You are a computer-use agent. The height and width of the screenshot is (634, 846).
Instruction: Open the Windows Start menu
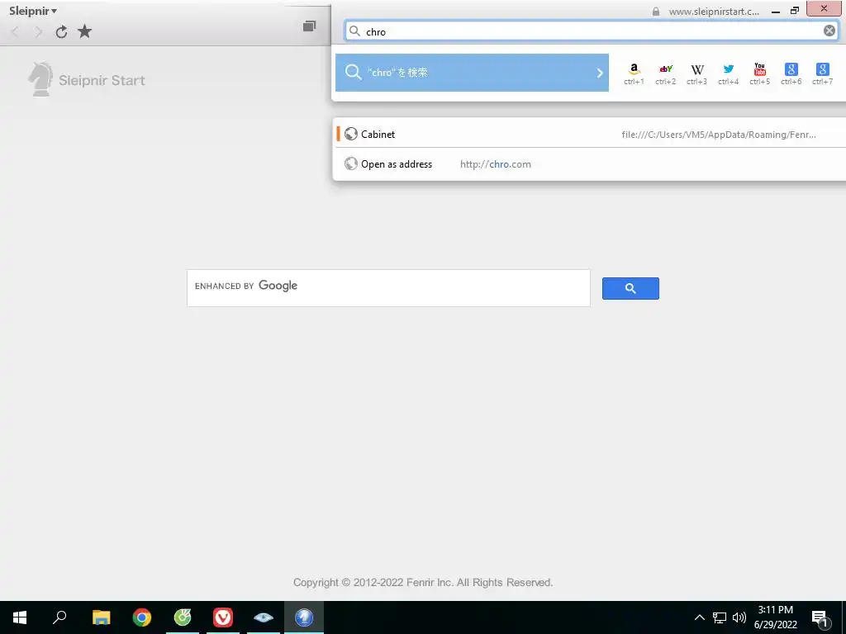20,617
